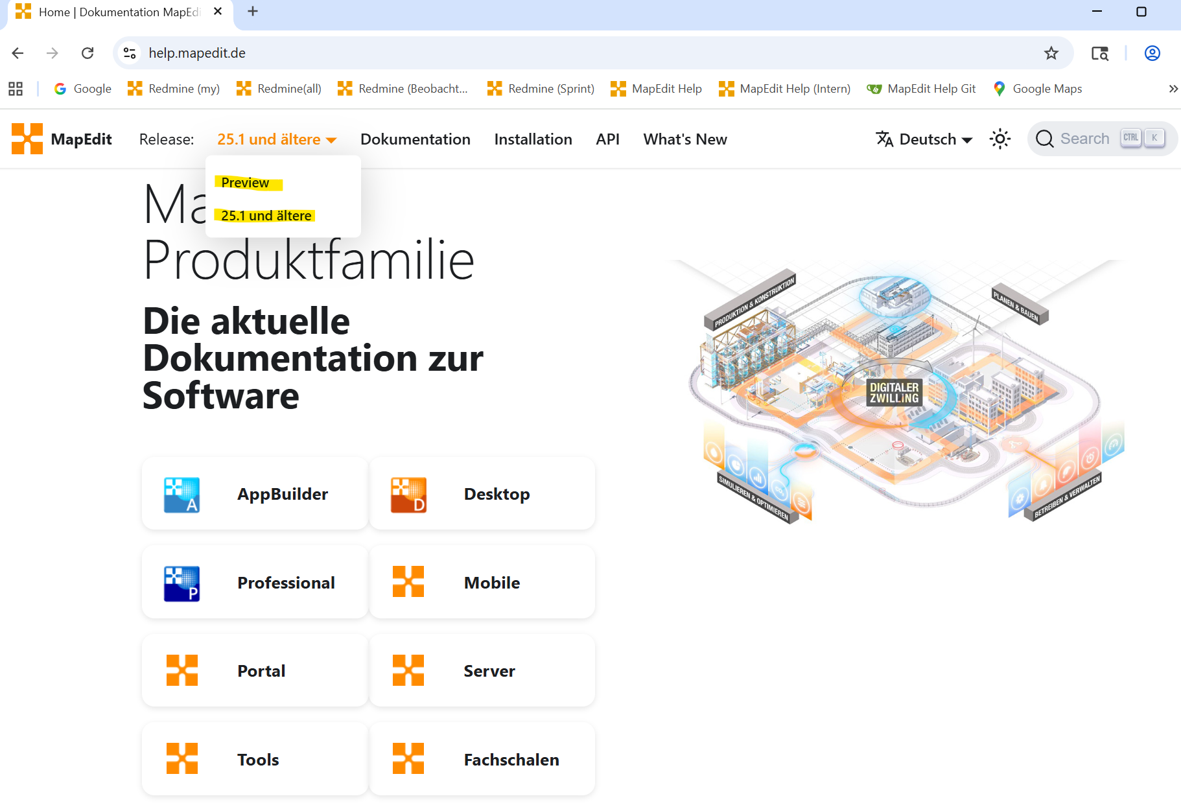1181x807 pixels.
Task: Click the Server product icon
Action: [x=408, y=670]
